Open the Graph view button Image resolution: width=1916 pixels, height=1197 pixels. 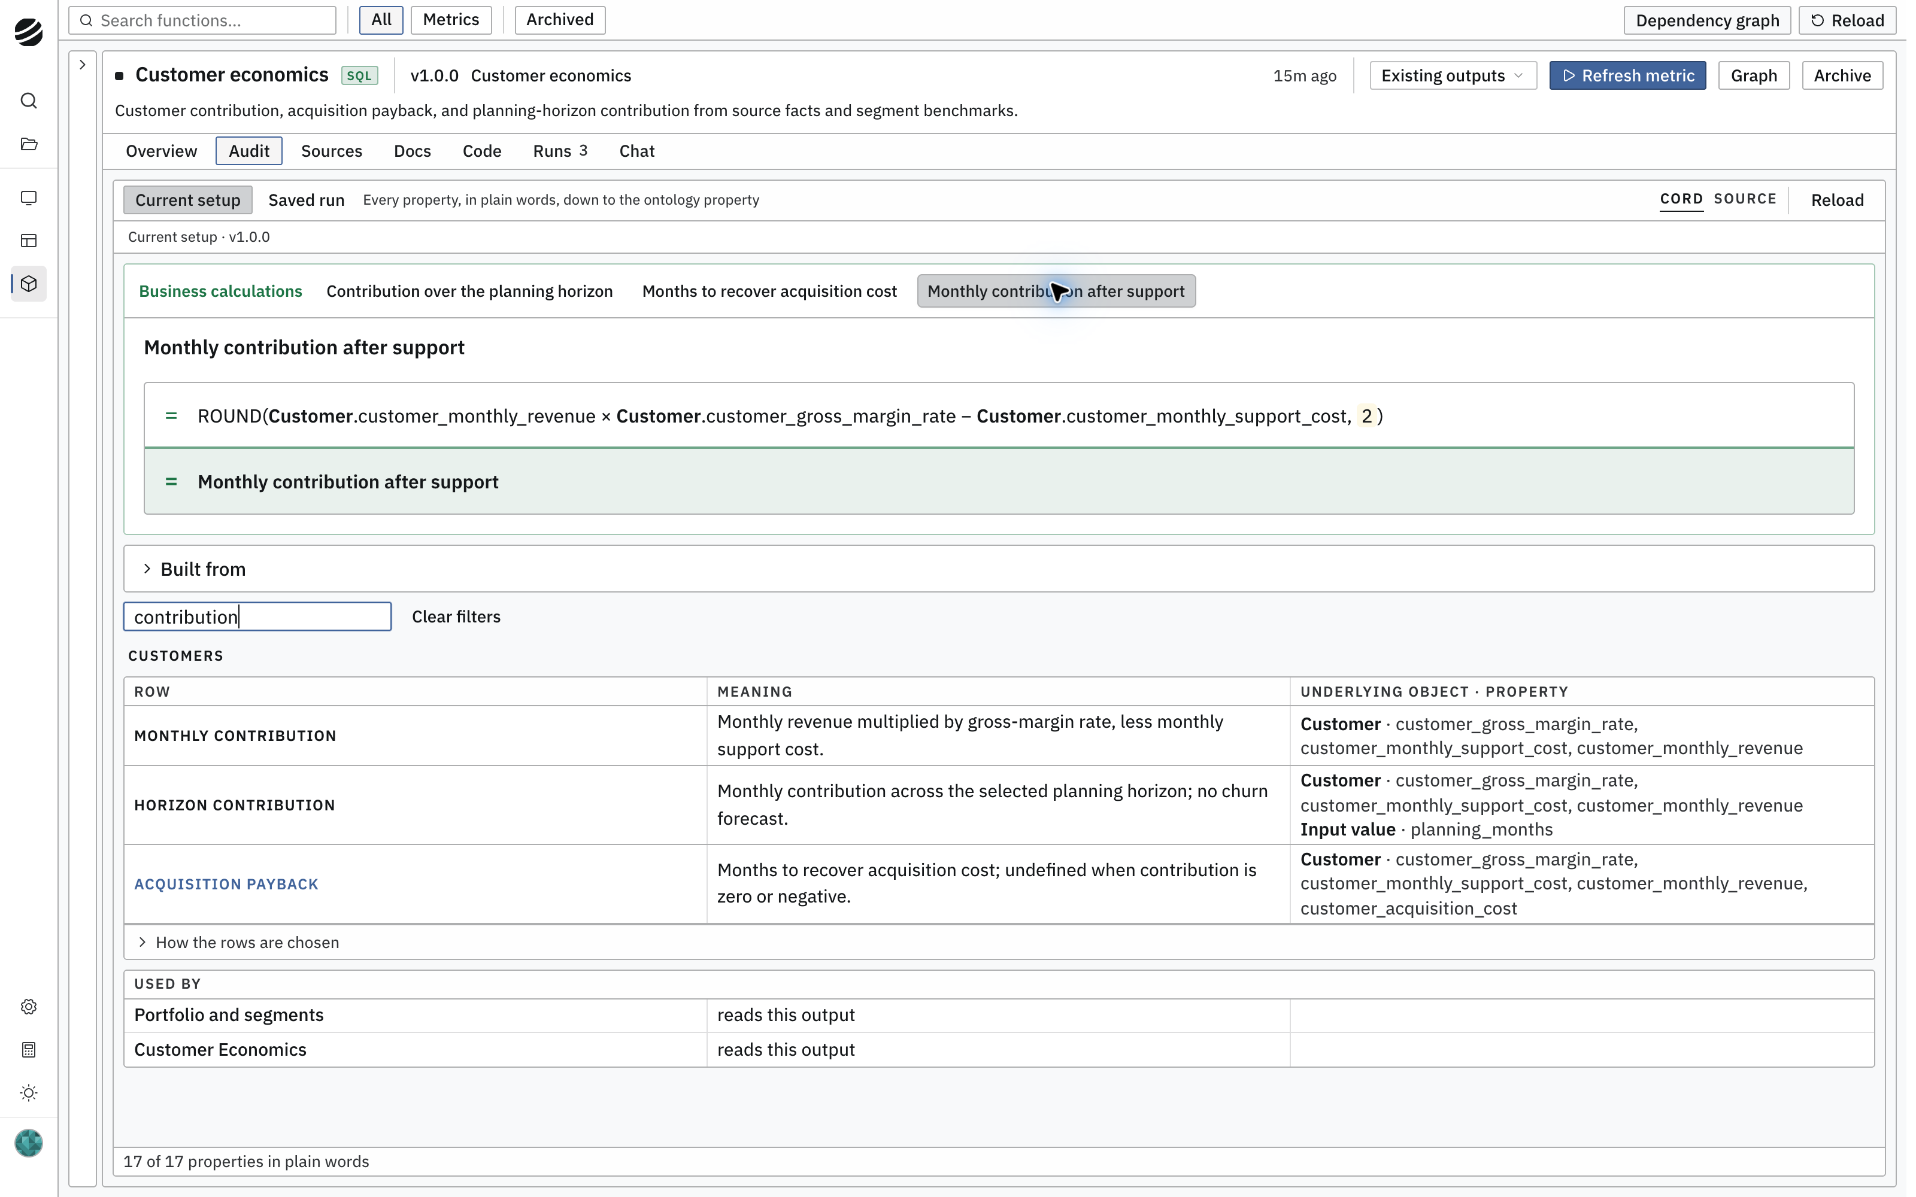[x=1754, y=76]
